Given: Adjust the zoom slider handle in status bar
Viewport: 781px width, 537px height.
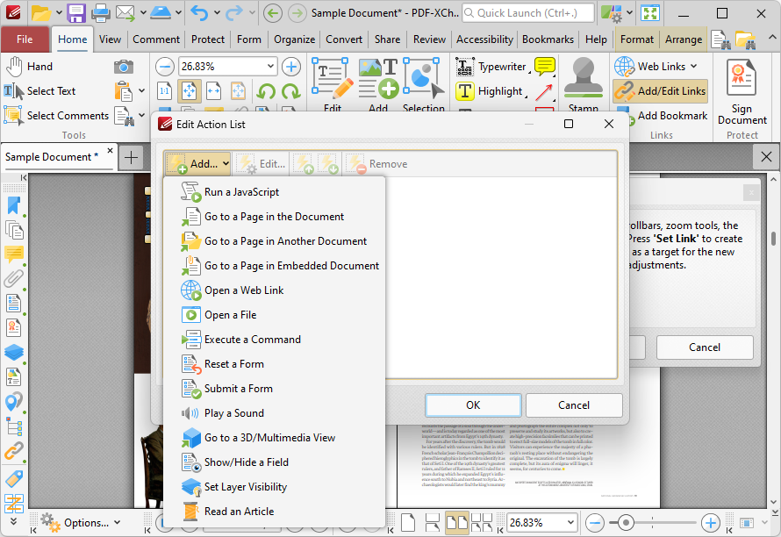Looking at the screenshot, I should click(626, 523).
